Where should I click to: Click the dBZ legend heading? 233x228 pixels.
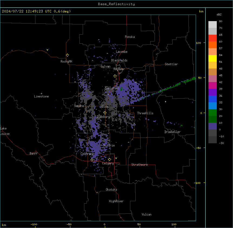[x=219, y=15]
